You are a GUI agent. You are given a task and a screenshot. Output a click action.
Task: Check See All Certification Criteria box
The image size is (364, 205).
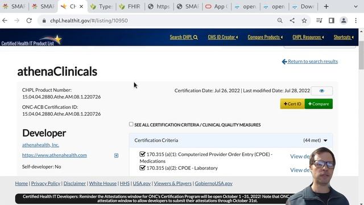(131, 124)
